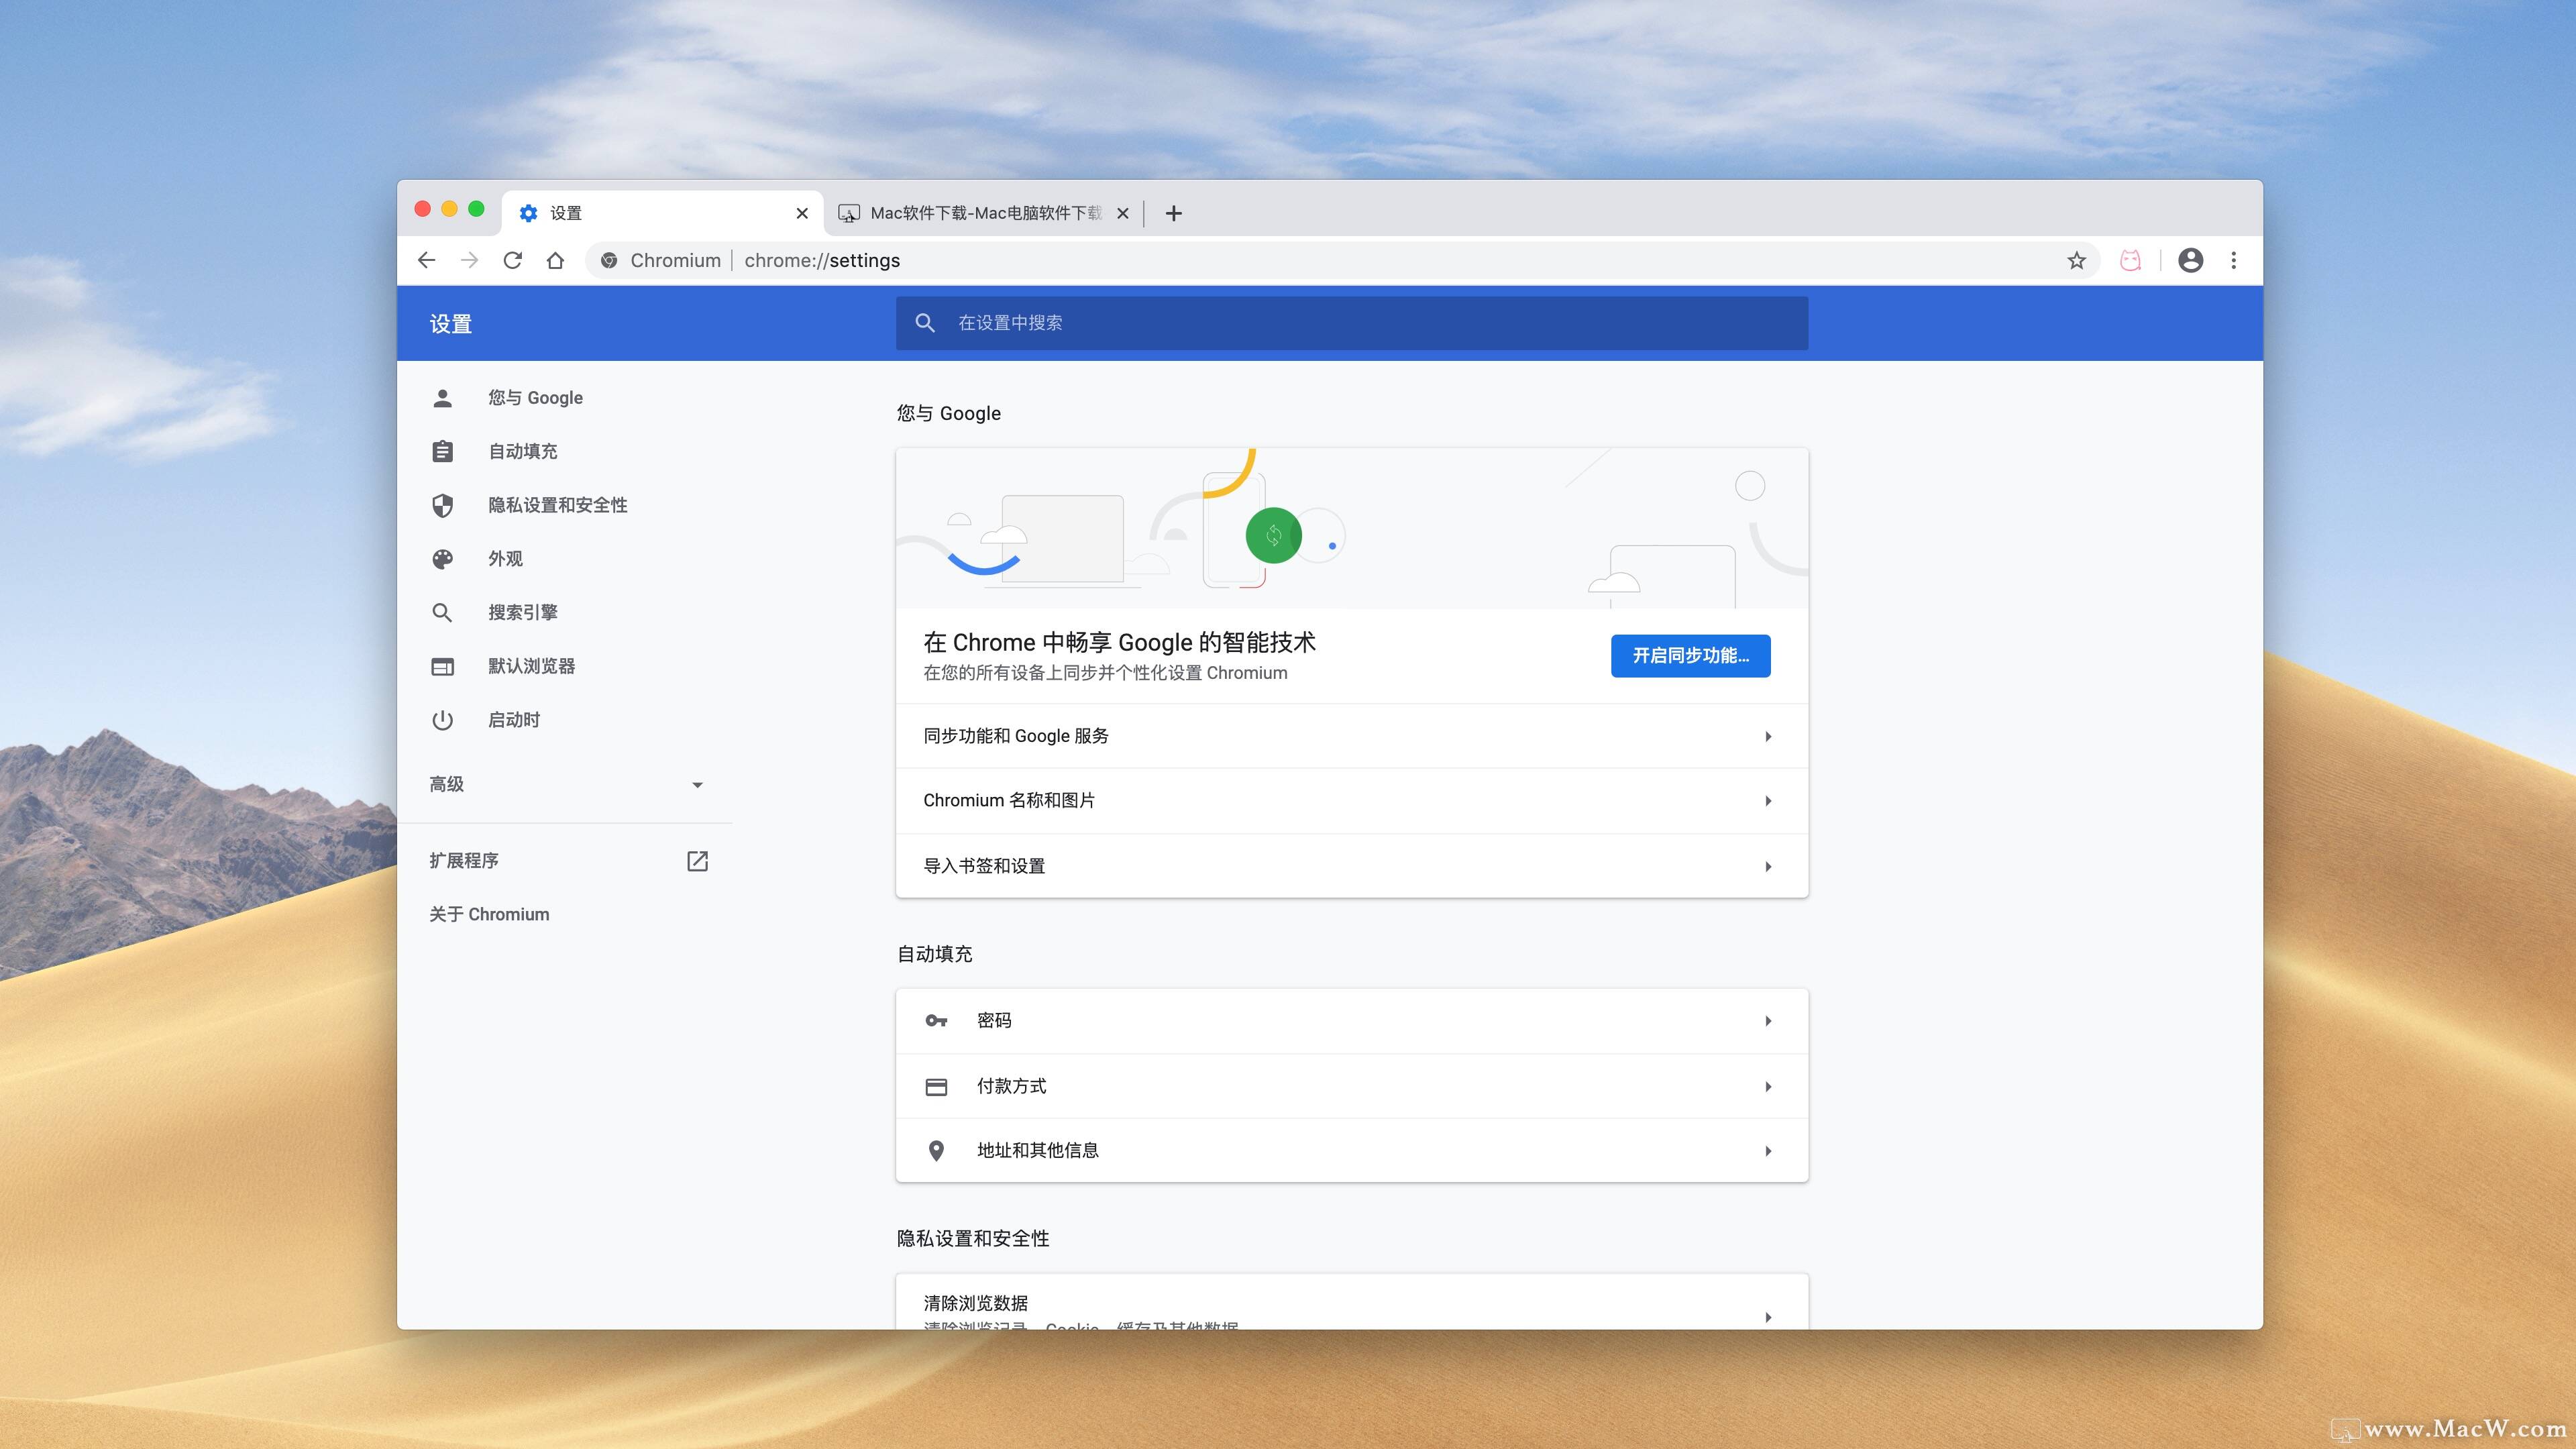Image resolution: width=2576 pixels, height=1449 pixels.
Task: Select 启动时 in sidebar
Action: point(514,720)
